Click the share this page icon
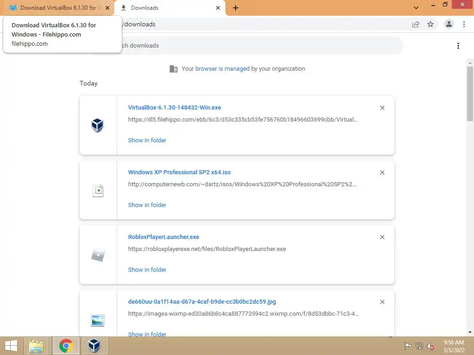 click(x=416, y=24)
